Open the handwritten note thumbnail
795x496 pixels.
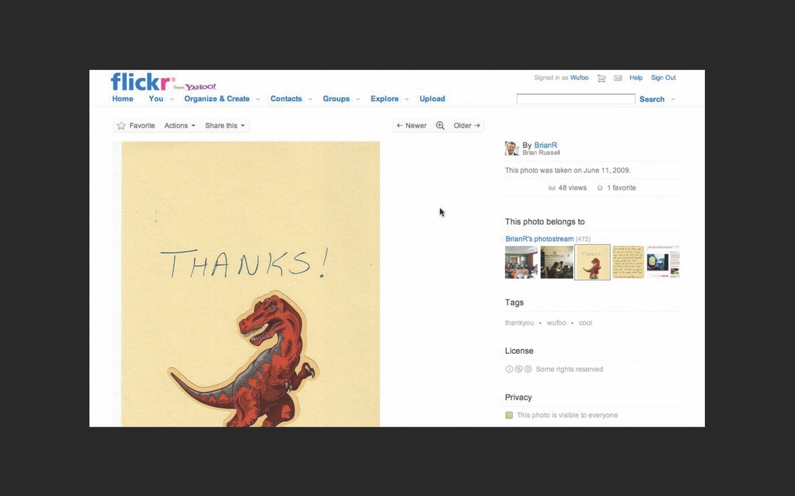628,262
